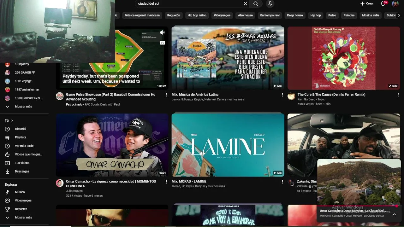Open Julio Orozco channel avatar

point(60,183)
